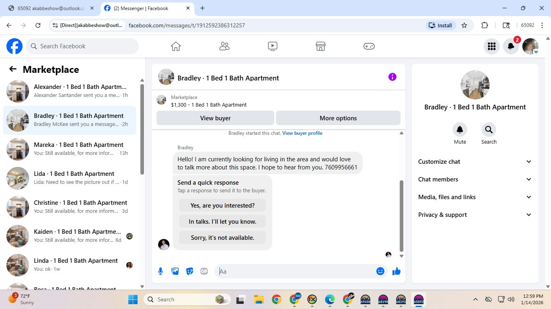
Task: Bookmark this tab with the star icon
Action: pos(464,25)
